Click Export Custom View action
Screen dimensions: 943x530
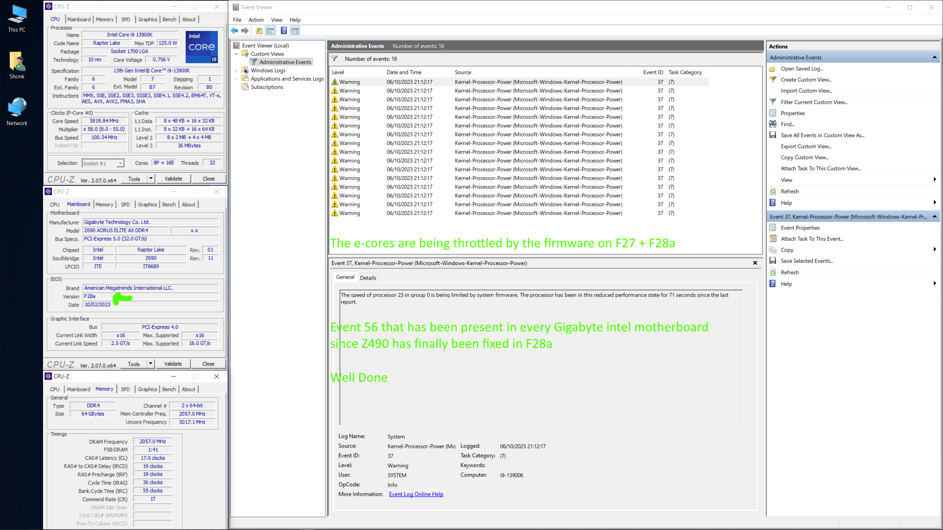806,146
